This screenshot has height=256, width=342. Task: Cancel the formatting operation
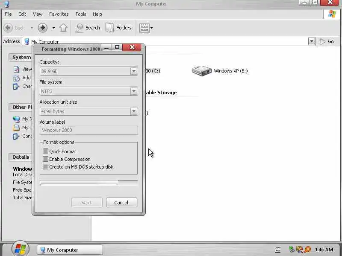121,203
